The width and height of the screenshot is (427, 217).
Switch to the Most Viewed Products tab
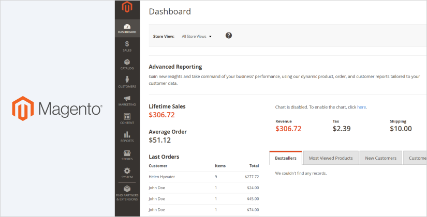(x=330, y=158)
